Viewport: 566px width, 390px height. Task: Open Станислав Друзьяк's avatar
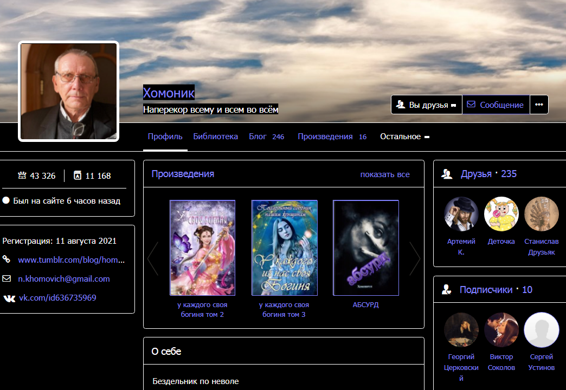point(541,214)
